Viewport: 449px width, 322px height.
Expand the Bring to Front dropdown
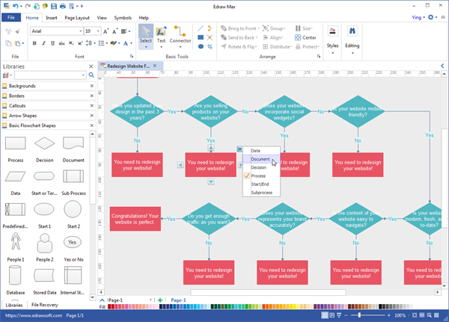(259, 28)
